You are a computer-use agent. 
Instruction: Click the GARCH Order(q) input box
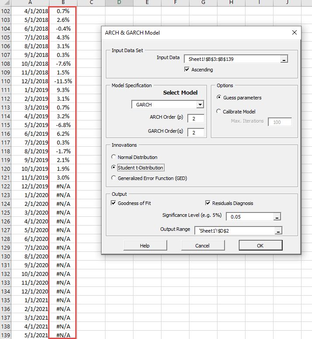pos(196,132)
